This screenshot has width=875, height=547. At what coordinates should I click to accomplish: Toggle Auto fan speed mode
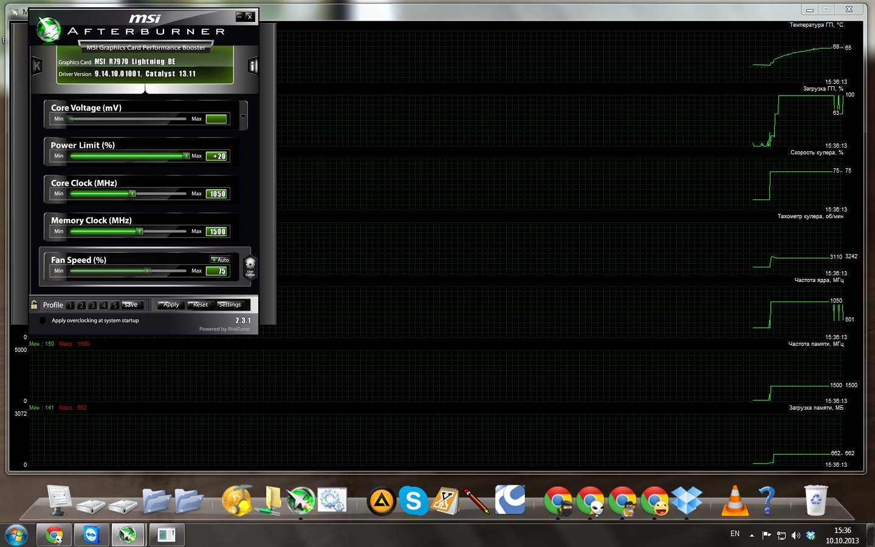220,260
